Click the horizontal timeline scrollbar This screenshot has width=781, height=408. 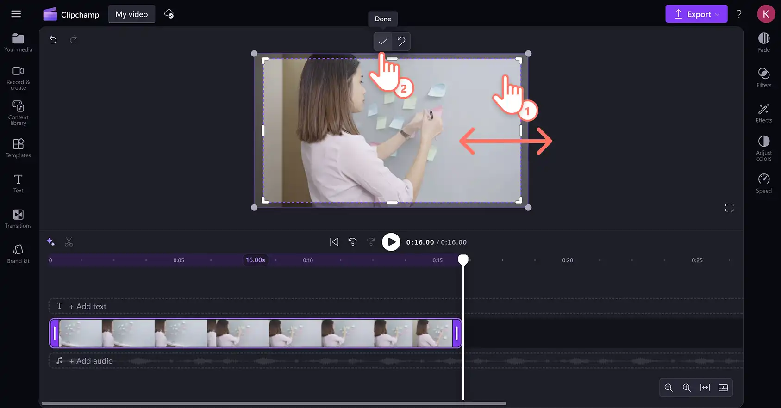pyautogui.click(x=274, y=403)
